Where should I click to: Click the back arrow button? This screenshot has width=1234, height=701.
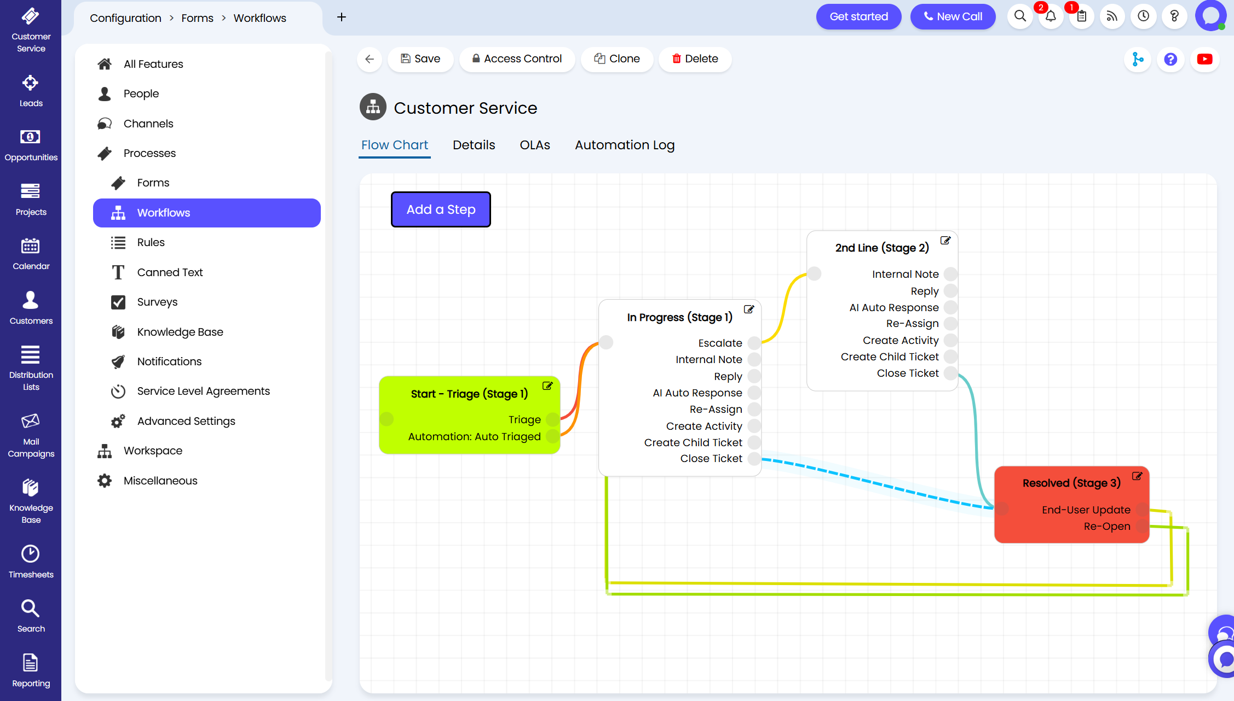tap(370, 59)
